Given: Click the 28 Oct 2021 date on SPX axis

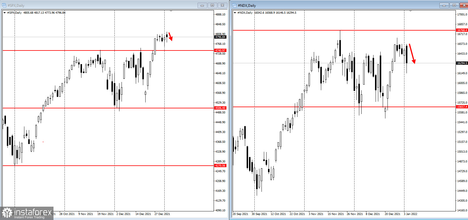Looking at the screenshot, I should [67, 214].
